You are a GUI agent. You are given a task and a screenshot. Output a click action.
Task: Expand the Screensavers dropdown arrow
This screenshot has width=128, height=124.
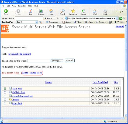click(x=61, y=22)
